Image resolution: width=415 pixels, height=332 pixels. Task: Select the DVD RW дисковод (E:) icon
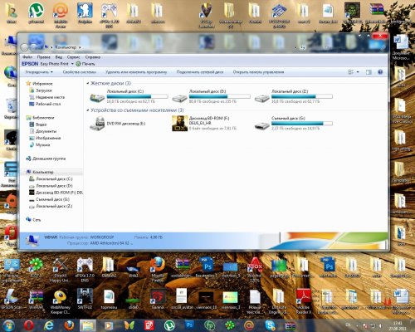tap(97, 124)
